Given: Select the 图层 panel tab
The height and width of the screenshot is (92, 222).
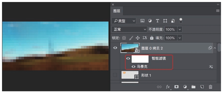Looking at the screenshot, I should 117,11.
